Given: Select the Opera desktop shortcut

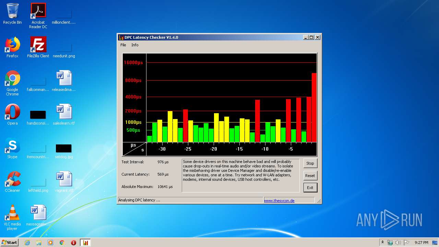Looking at the screenshot, I should 12,115.
